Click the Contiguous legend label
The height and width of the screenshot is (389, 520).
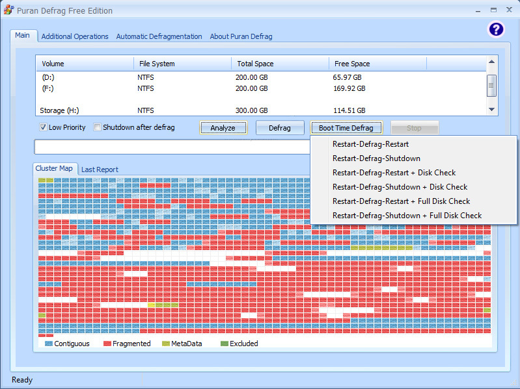[72, 344]
